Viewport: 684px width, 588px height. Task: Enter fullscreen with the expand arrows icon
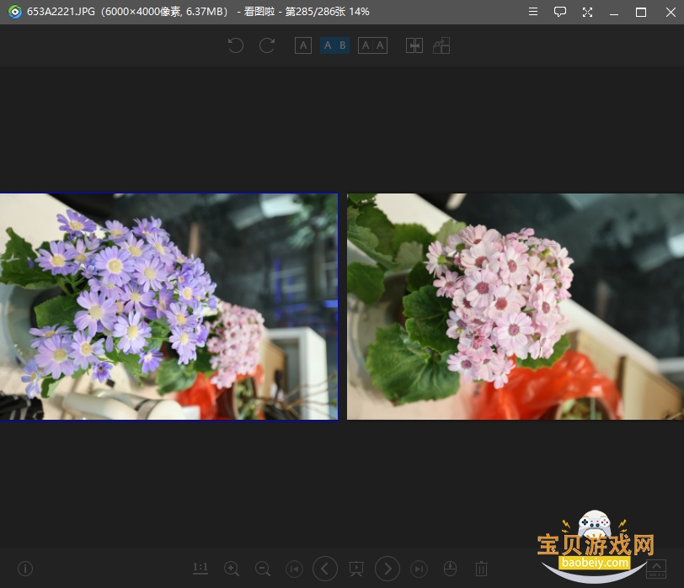[588, 12]
